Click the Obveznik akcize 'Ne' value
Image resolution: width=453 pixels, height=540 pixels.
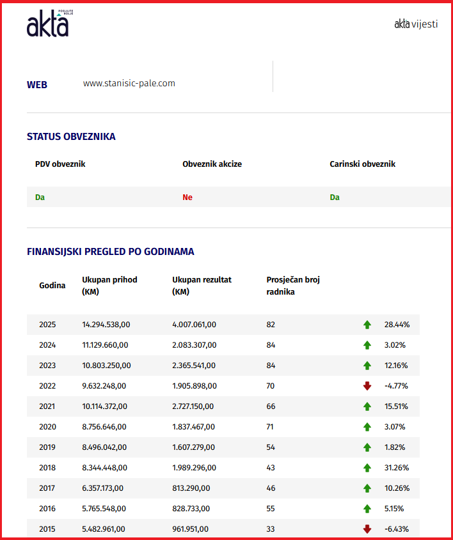pos(187,197)
